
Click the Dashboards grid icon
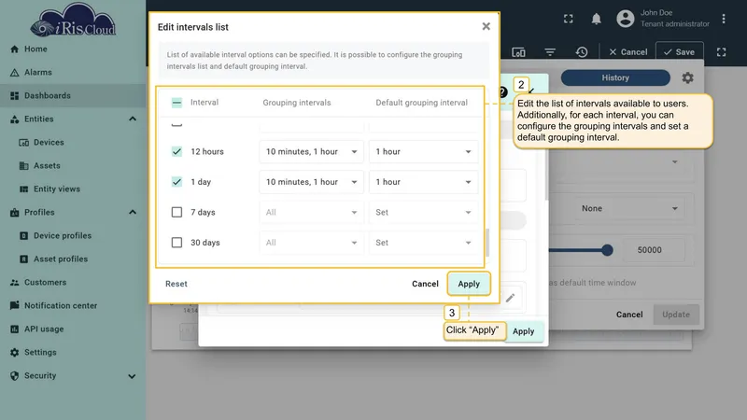tap(14, 96)
